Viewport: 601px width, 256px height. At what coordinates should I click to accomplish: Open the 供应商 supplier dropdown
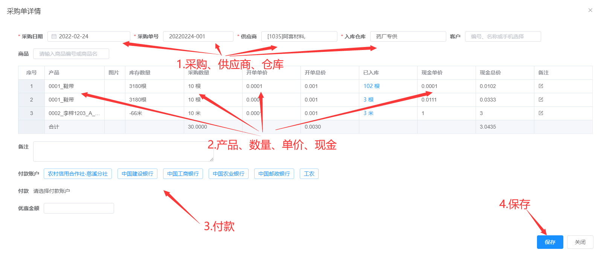click(299, 36)
